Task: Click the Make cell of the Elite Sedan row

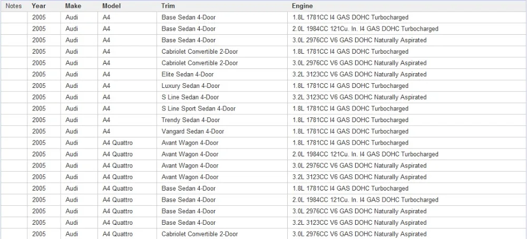Action: [80, 75]
